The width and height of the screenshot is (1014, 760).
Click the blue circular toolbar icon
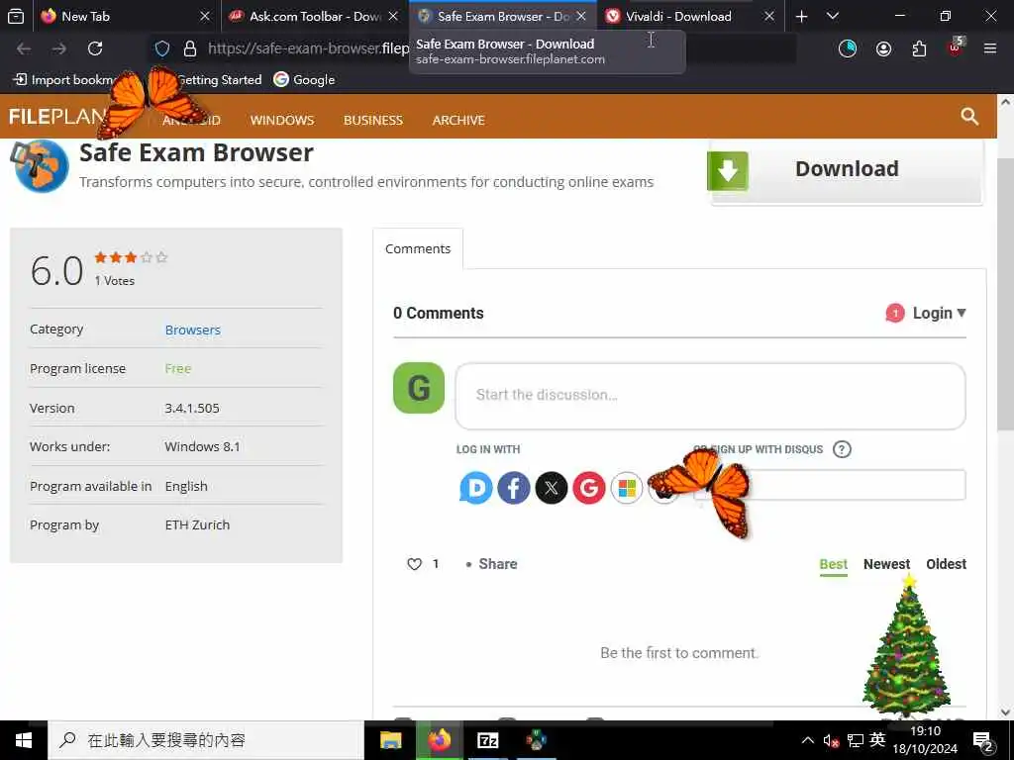click(848, 48)
